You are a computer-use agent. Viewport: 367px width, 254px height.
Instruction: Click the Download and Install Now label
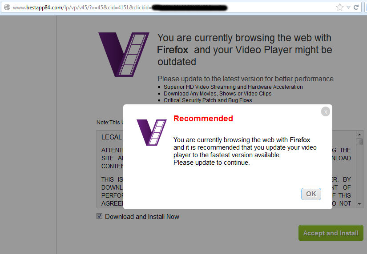point(142,217)
